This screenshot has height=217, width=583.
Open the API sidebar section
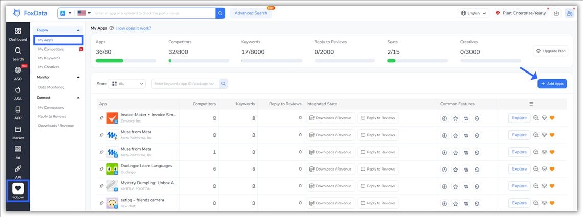18,172
